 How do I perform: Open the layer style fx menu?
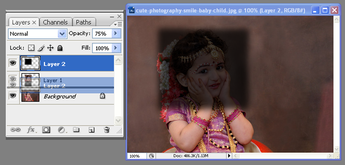pyautogui.click(x=31, y=130)
